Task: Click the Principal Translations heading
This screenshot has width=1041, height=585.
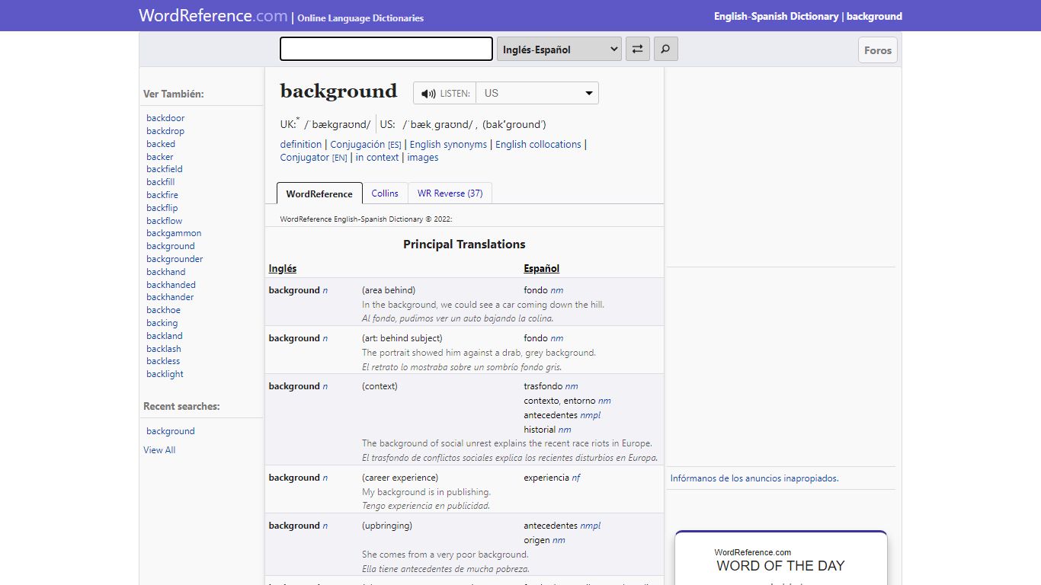Action: (464, 245)
